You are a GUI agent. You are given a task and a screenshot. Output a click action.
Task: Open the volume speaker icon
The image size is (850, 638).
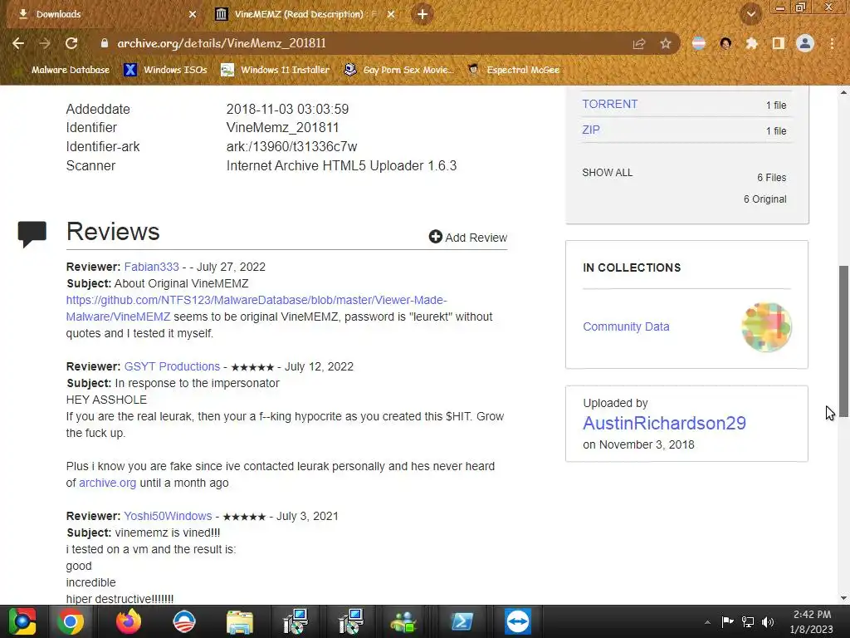tap(768, 621)
